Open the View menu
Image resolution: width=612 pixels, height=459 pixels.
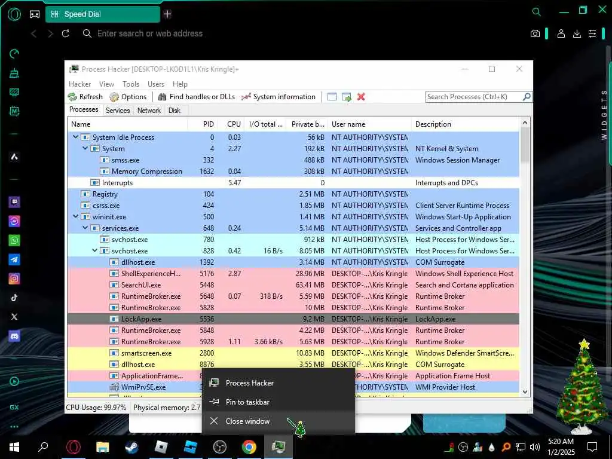(106, 84)
